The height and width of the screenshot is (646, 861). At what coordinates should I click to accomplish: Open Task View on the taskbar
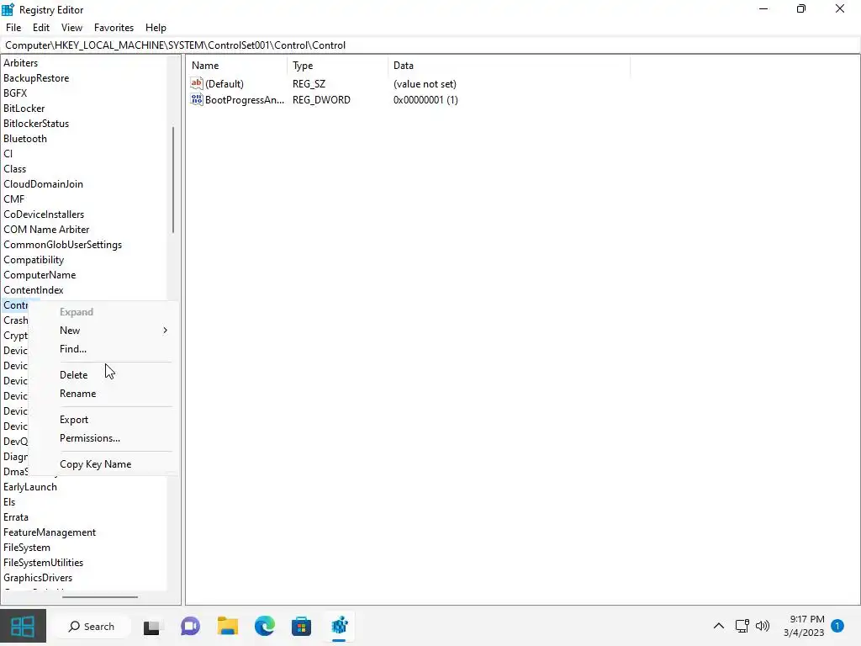(151, 627)
